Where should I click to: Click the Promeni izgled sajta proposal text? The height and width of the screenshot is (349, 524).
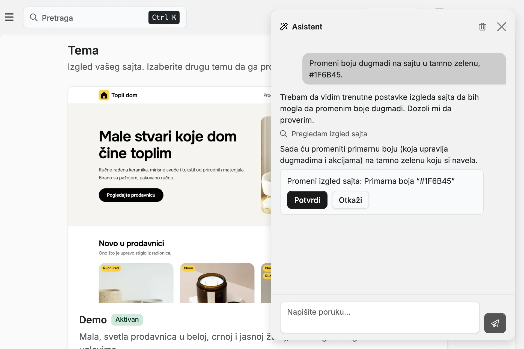371,181
